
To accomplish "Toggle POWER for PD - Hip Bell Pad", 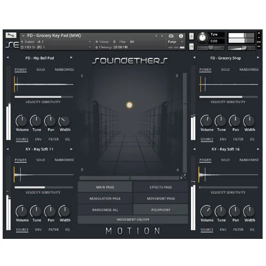I will (21, 70).
